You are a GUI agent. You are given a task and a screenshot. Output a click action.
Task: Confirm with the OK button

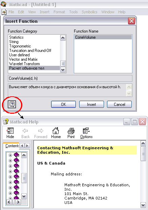64,104
